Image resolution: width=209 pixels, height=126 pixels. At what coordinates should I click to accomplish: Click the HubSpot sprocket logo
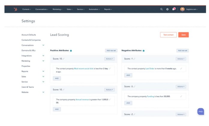[x=16, y=9]
